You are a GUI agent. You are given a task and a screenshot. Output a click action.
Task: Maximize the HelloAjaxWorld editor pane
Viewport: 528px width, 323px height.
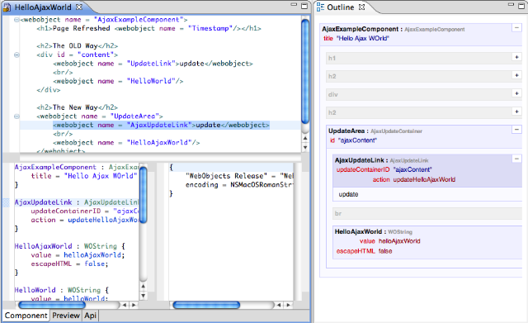coord(304,6)
